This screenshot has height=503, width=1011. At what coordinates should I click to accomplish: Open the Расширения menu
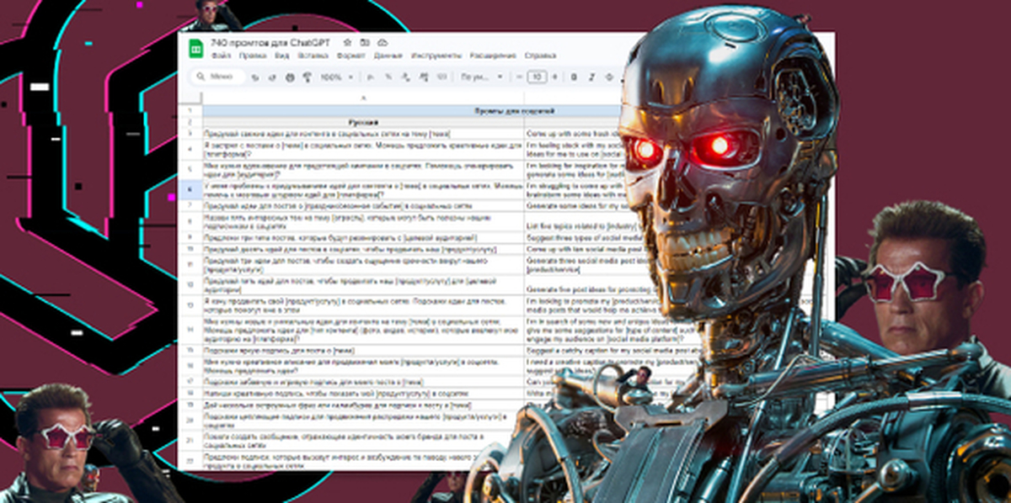coord(493,56)
